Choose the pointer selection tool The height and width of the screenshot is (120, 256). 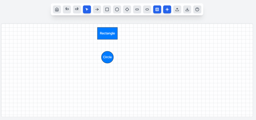87,9
